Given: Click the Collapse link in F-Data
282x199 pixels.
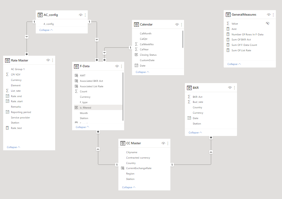Looking at the screenshot, I should 82,127.
